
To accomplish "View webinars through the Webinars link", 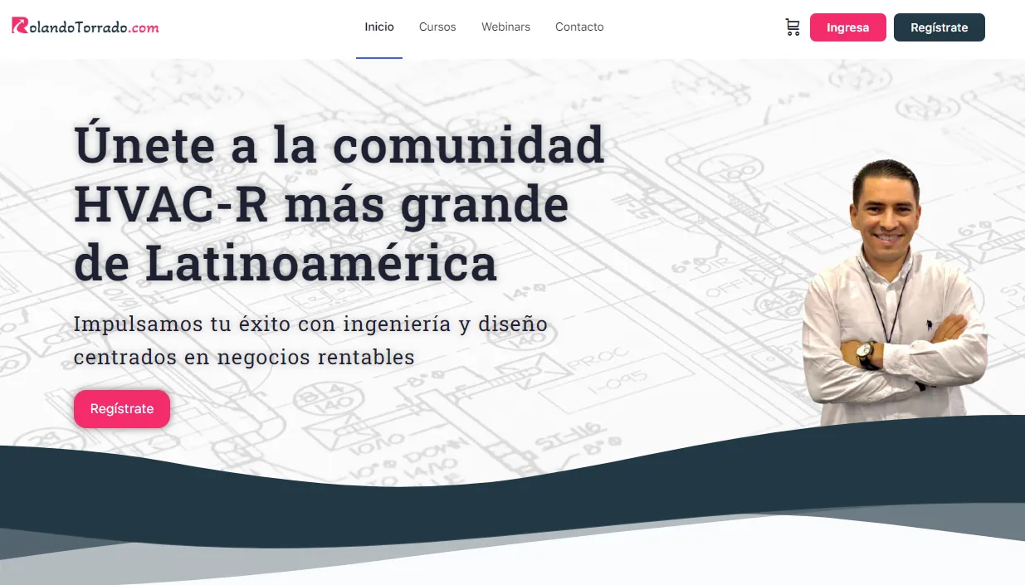I will [505, 27].
